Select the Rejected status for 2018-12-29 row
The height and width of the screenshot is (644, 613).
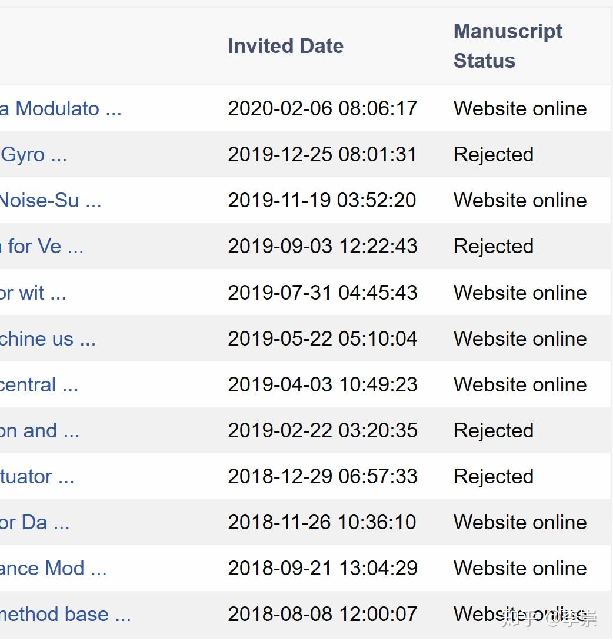pos(493,476)
